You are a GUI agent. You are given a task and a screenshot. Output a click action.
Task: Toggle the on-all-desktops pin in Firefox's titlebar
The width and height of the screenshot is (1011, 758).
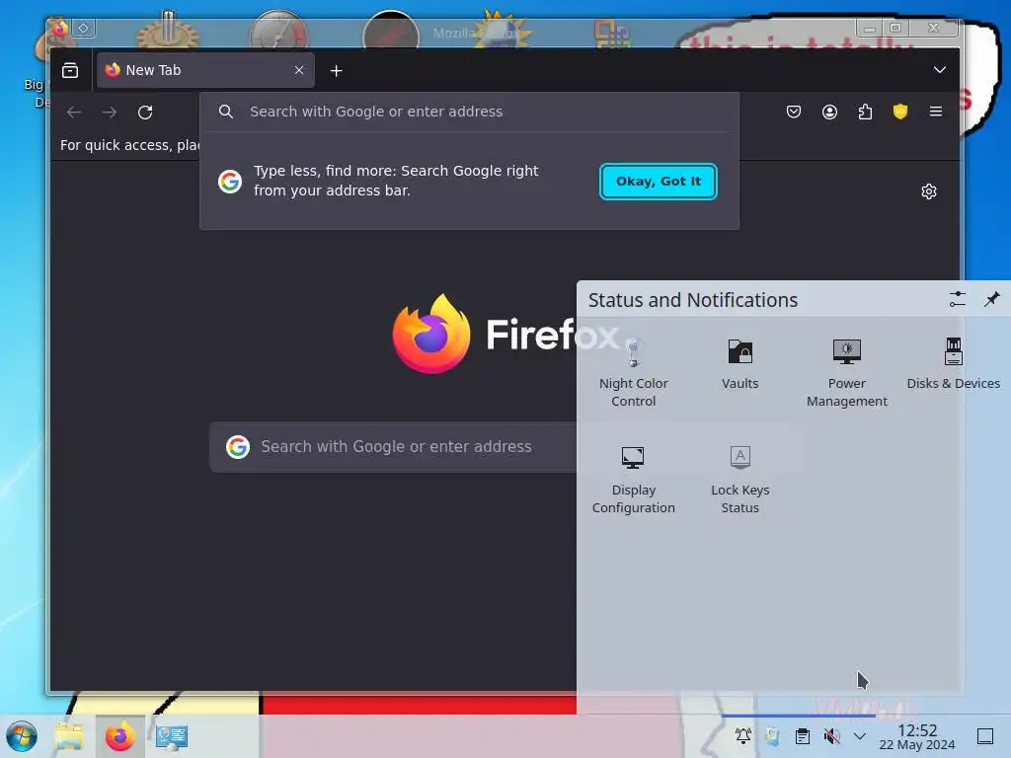(x=83, y=28)
